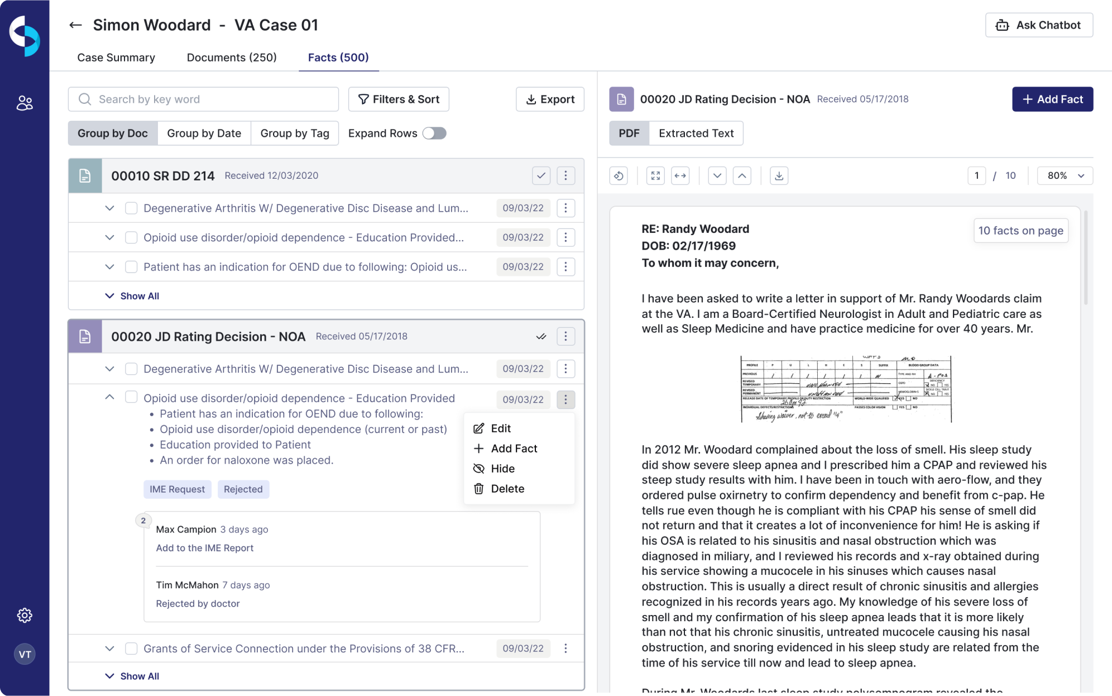This screenshot has width=1112, height=696.
Task: Check the Degenerative Arthritis fact checkbox
Action: click(x=131, y=208)
